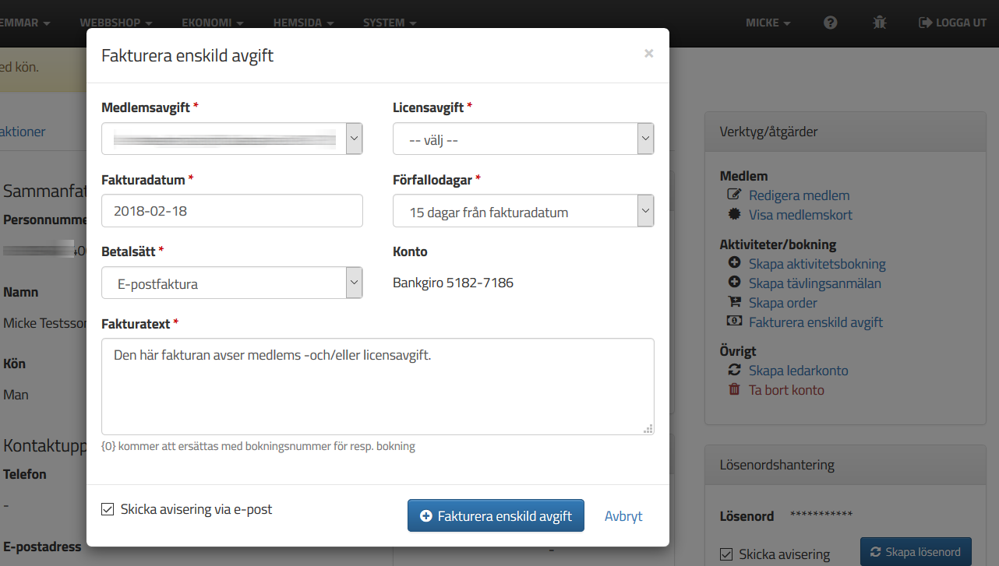
Task: Open the Licensavgift dropdown
Action: [x=523, y=139]
